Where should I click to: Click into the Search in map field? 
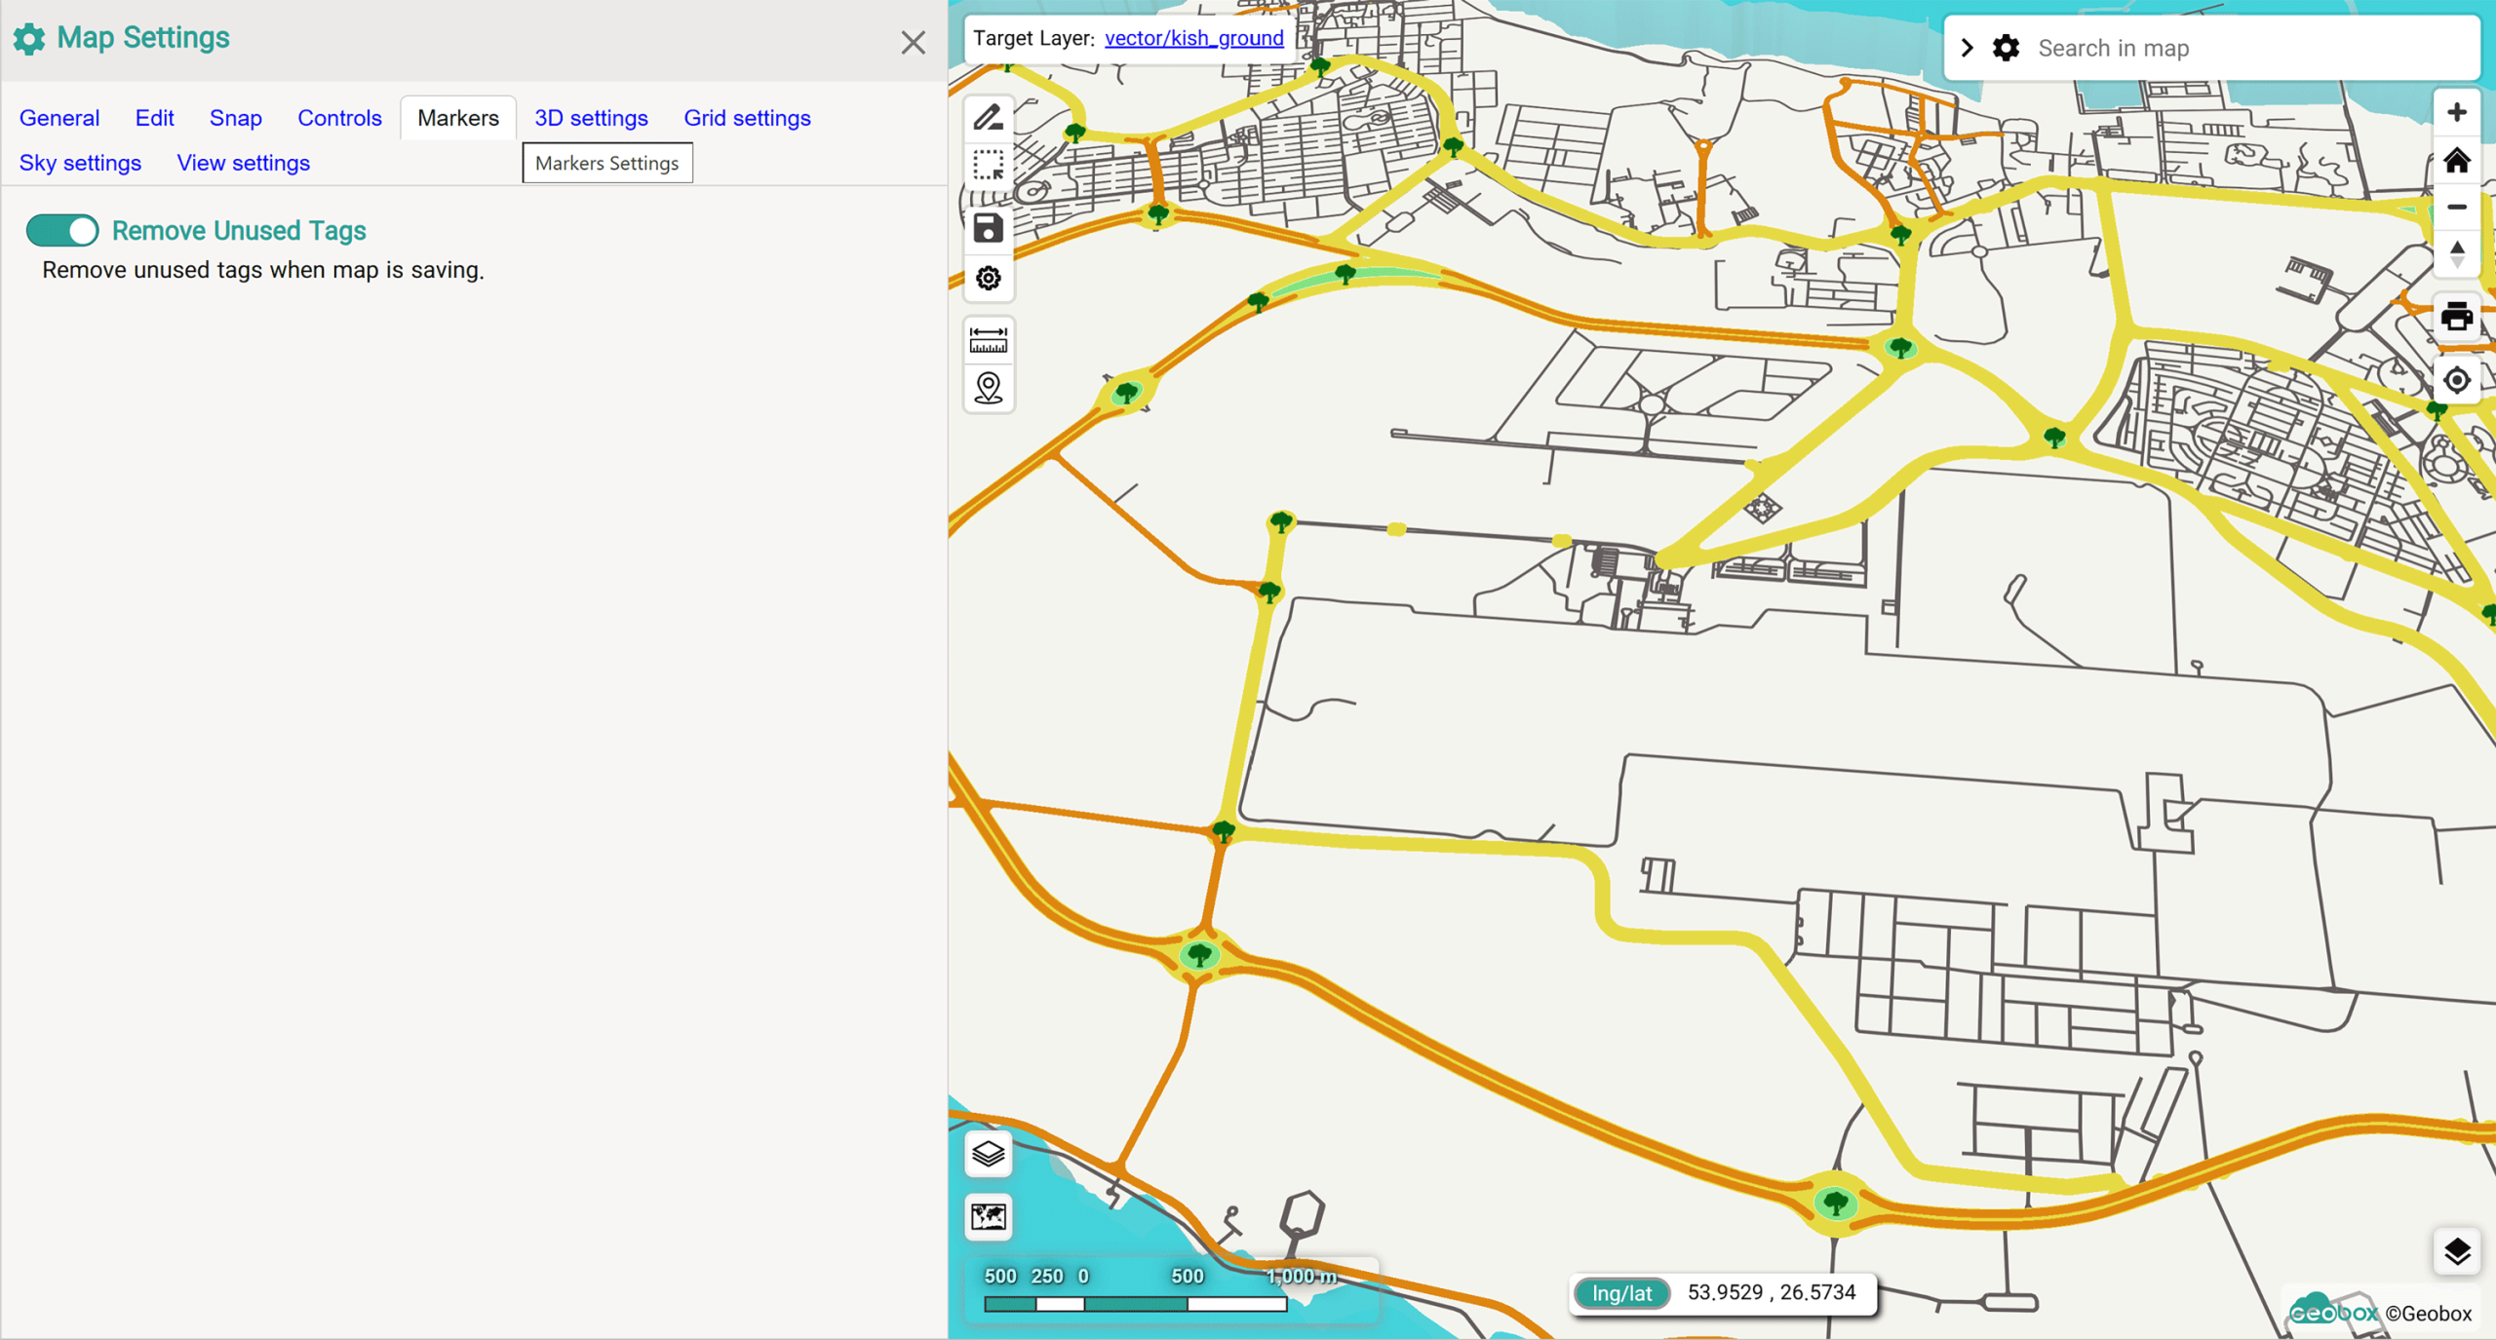[x=2252, y=48]
